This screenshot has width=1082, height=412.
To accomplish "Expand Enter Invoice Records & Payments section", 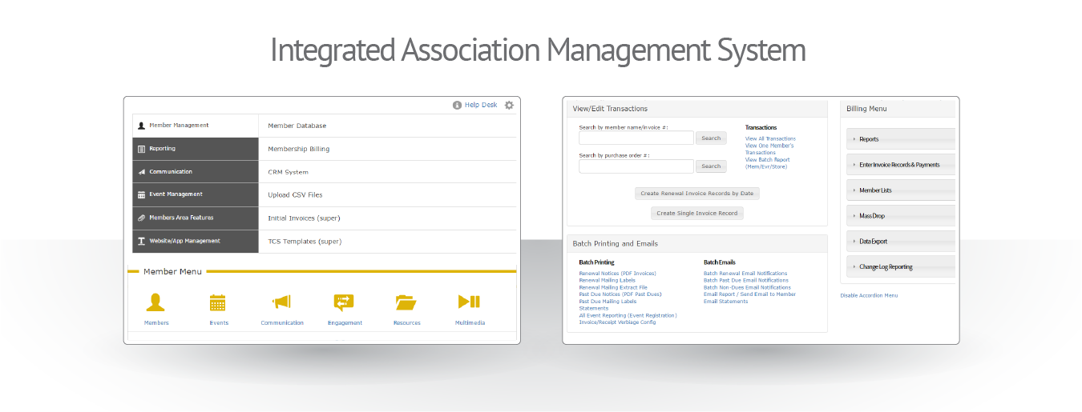I will click(x=900, y=165).
